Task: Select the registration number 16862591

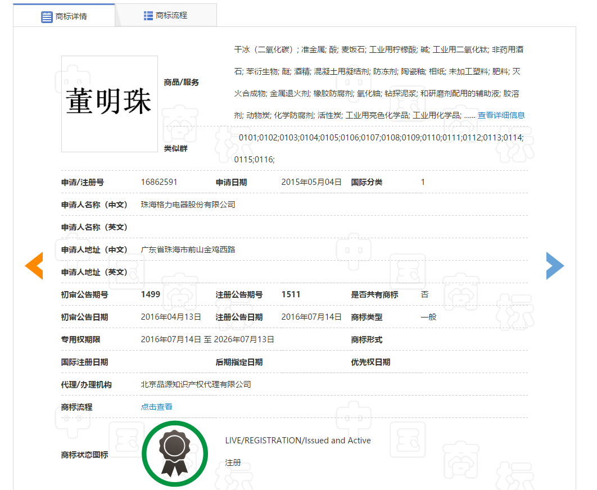Action: click(159, 182)
